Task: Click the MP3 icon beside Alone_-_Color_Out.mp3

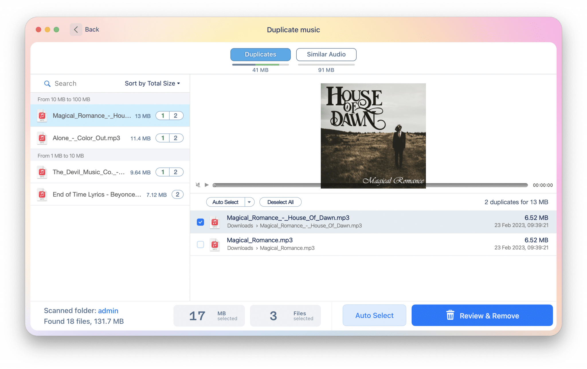Action: click(42, 138)
